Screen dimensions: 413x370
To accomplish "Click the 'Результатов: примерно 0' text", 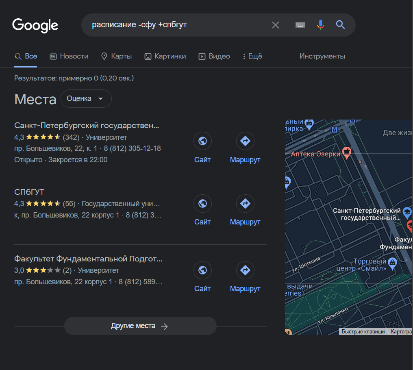I will [74, 78].
